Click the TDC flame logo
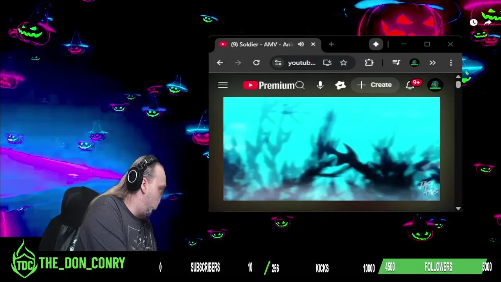Viewport: 501px width, 282px height. 24,259
